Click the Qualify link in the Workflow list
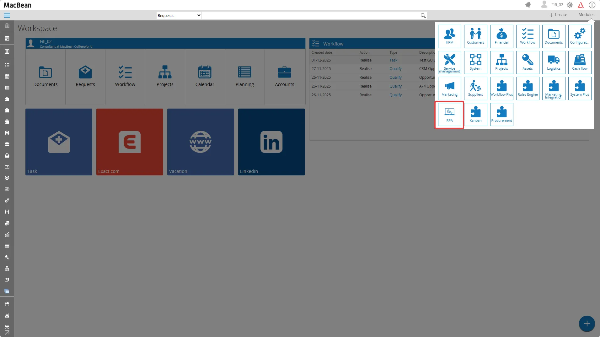Screen dimensions: 600x337 point(396,68)
